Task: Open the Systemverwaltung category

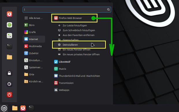Action: point(34,67)
